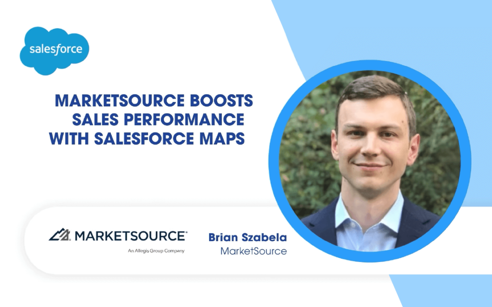The width and height of the screenshot is (492, 307).
Task: Click the "MarketSource" label under Brian Szabela
Action: (x=254, y=251)
